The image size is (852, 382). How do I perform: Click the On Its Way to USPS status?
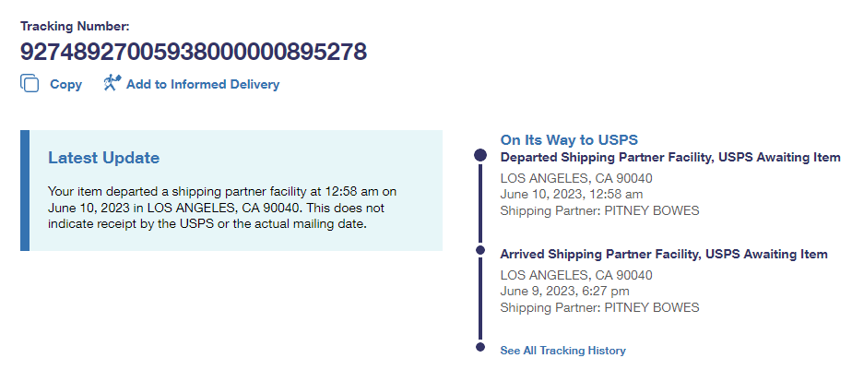pyautogui.click(x=569, y=139)
